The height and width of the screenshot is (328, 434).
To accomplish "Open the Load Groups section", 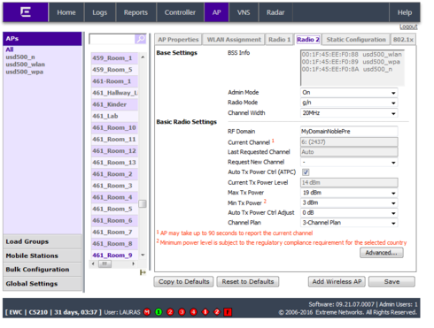I will [43, 241].
